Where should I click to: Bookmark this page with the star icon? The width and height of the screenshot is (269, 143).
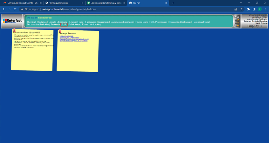pos(241,9)
